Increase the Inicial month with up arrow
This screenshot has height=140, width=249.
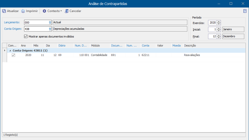click(219, 28)
